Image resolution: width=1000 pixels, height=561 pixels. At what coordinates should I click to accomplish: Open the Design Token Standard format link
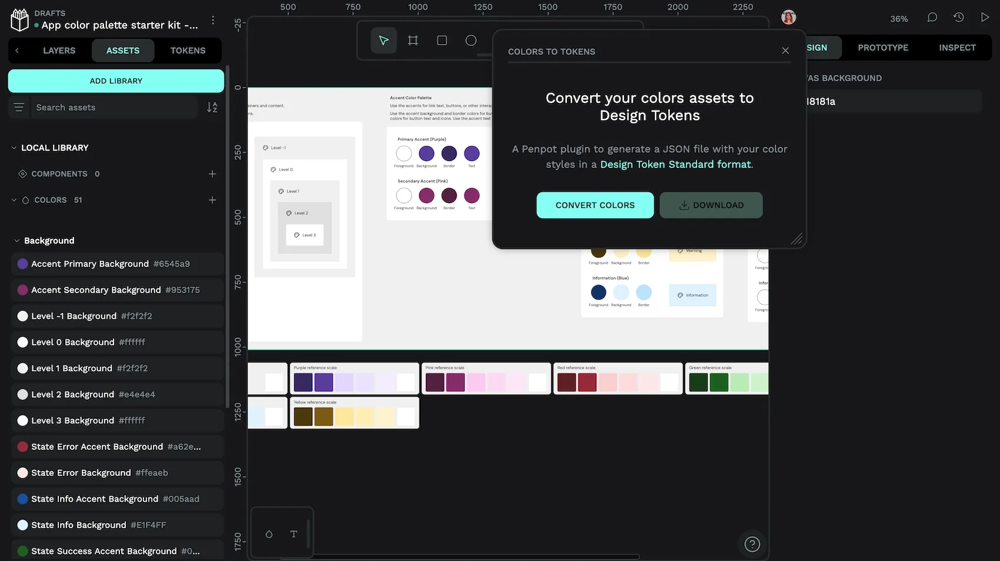click(675, 164)
